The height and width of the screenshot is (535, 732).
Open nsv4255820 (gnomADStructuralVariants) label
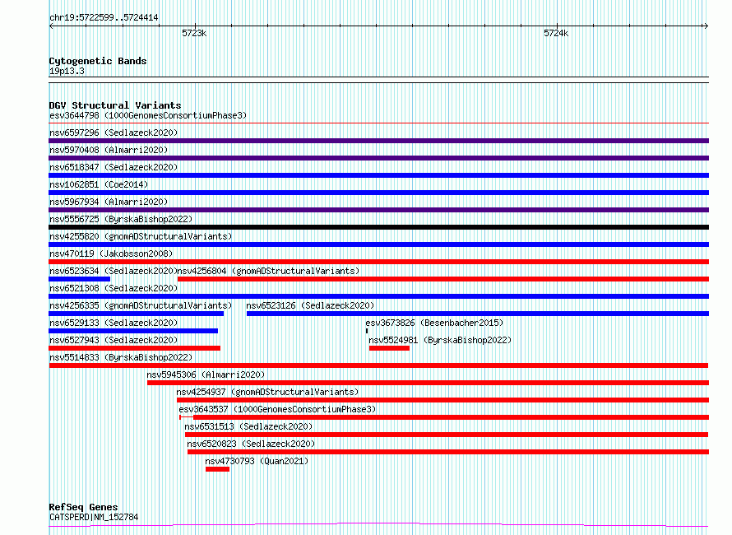(141, 236)
